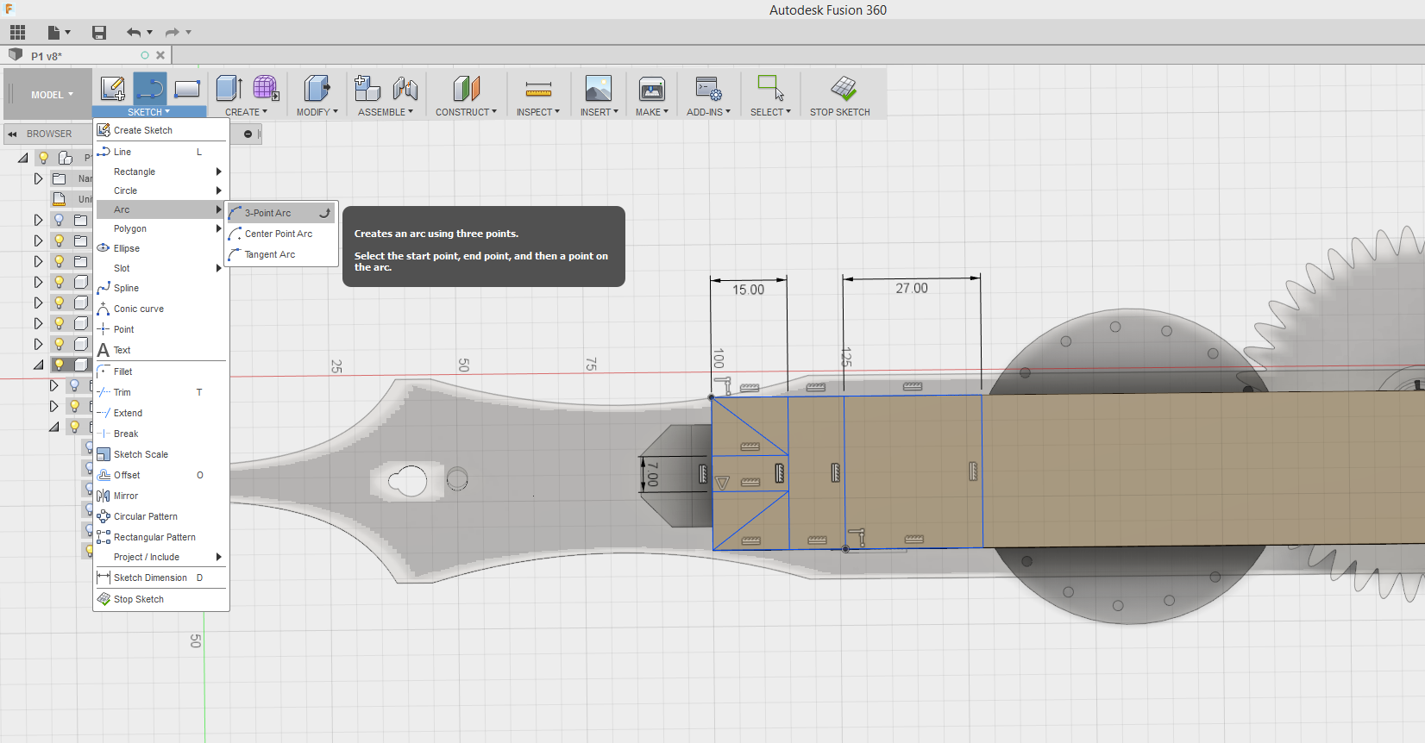
Task: Click the SKETCH dropdown label
Action: [x=149, y=112]
